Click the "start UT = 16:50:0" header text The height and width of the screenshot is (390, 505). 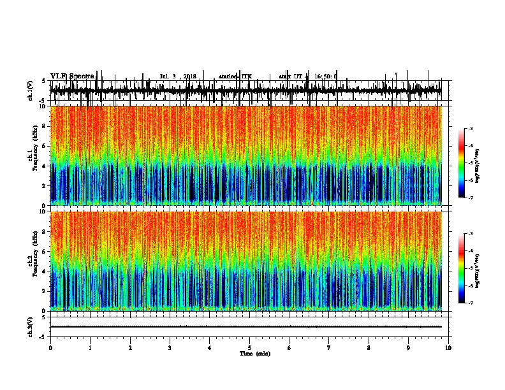tap(308, 76)
